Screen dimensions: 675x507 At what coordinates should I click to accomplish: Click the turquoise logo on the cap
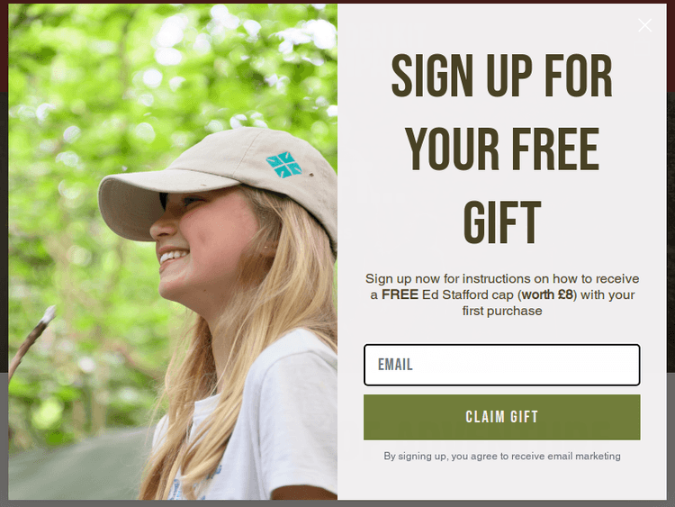[283, 164]
